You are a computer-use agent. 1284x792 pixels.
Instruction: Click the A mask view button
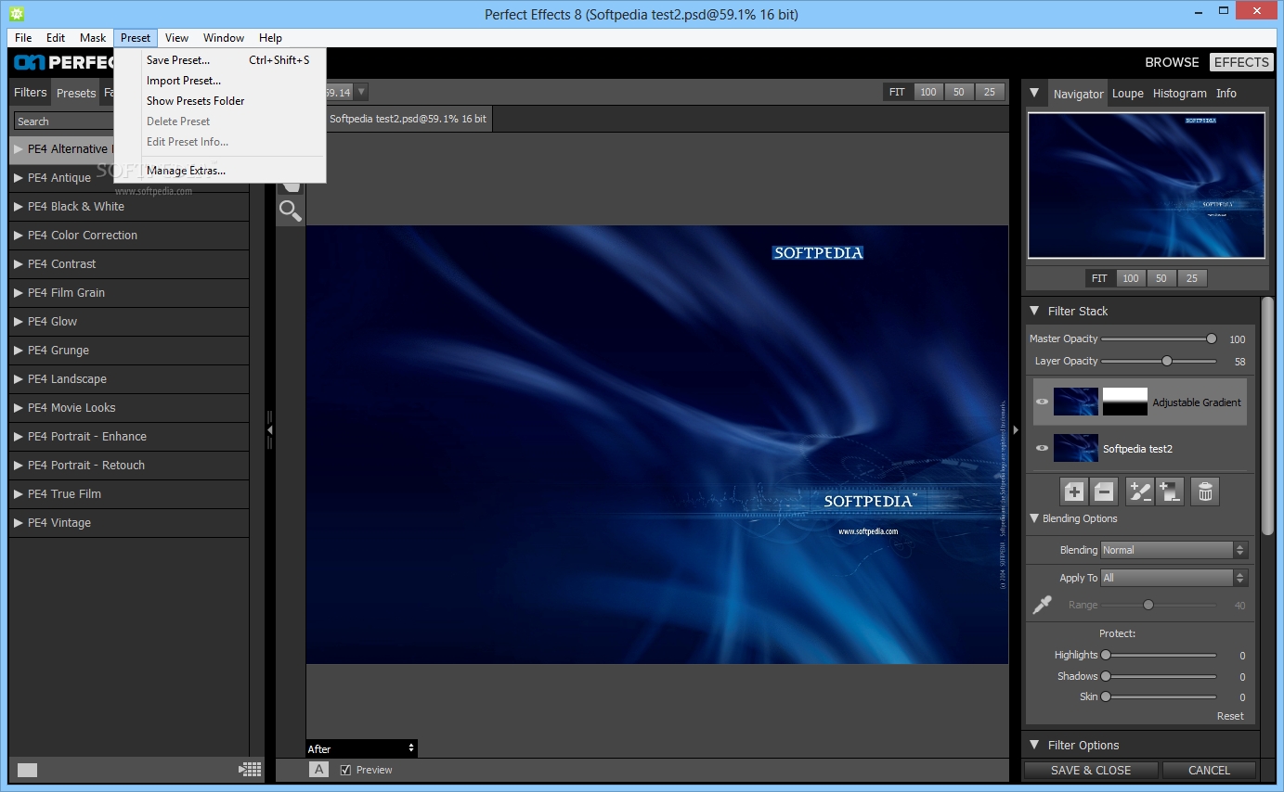[318, 769]
